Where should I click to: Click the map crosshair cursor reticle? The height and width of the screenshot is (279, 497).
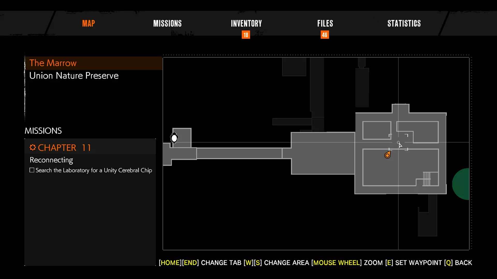click(x=398, y=142)
